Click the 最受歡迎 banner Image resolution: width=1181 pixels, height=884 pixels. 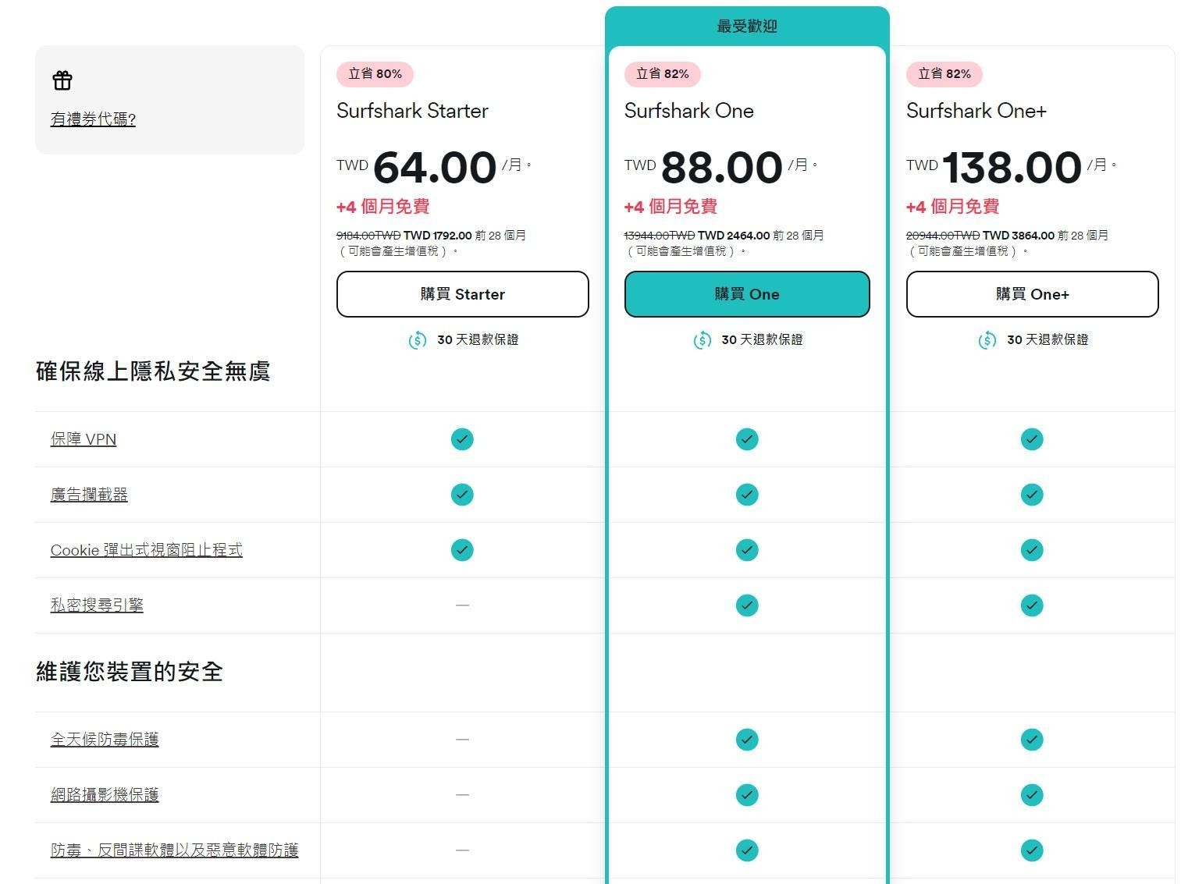747,27
